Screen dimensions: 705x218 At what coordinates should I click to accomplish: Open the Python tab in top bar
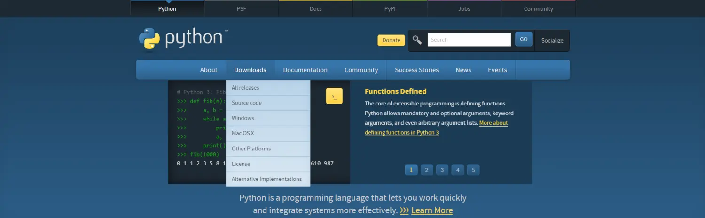[167, 8]
